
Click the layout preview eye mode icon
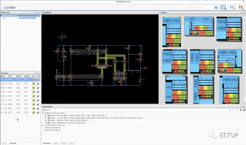click(x=241, y=7)
